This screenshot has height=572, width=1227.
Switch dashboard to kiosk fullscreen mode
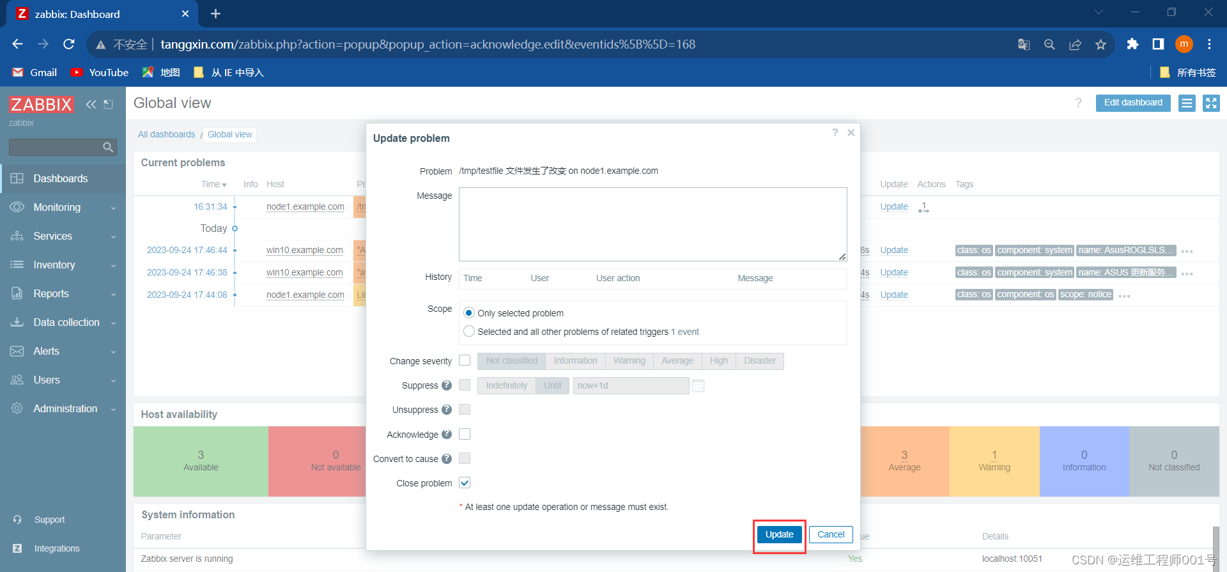(x=1211, y=103)
